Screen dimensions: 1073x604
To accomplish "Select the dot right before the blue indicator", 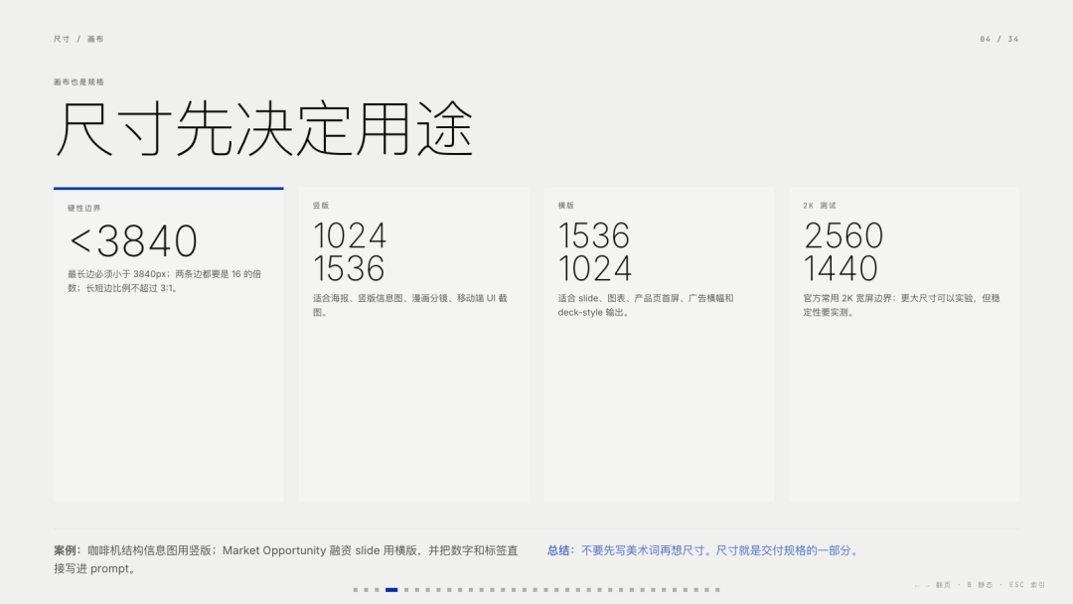I will 377,590.
